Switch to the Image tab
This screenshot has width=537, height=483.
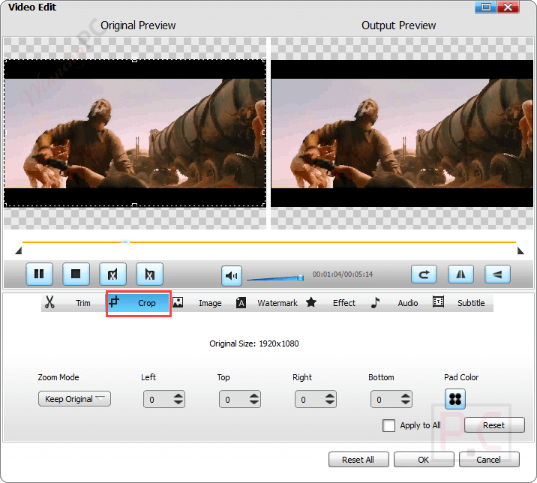pyautogui.click(x=202, y=303)
